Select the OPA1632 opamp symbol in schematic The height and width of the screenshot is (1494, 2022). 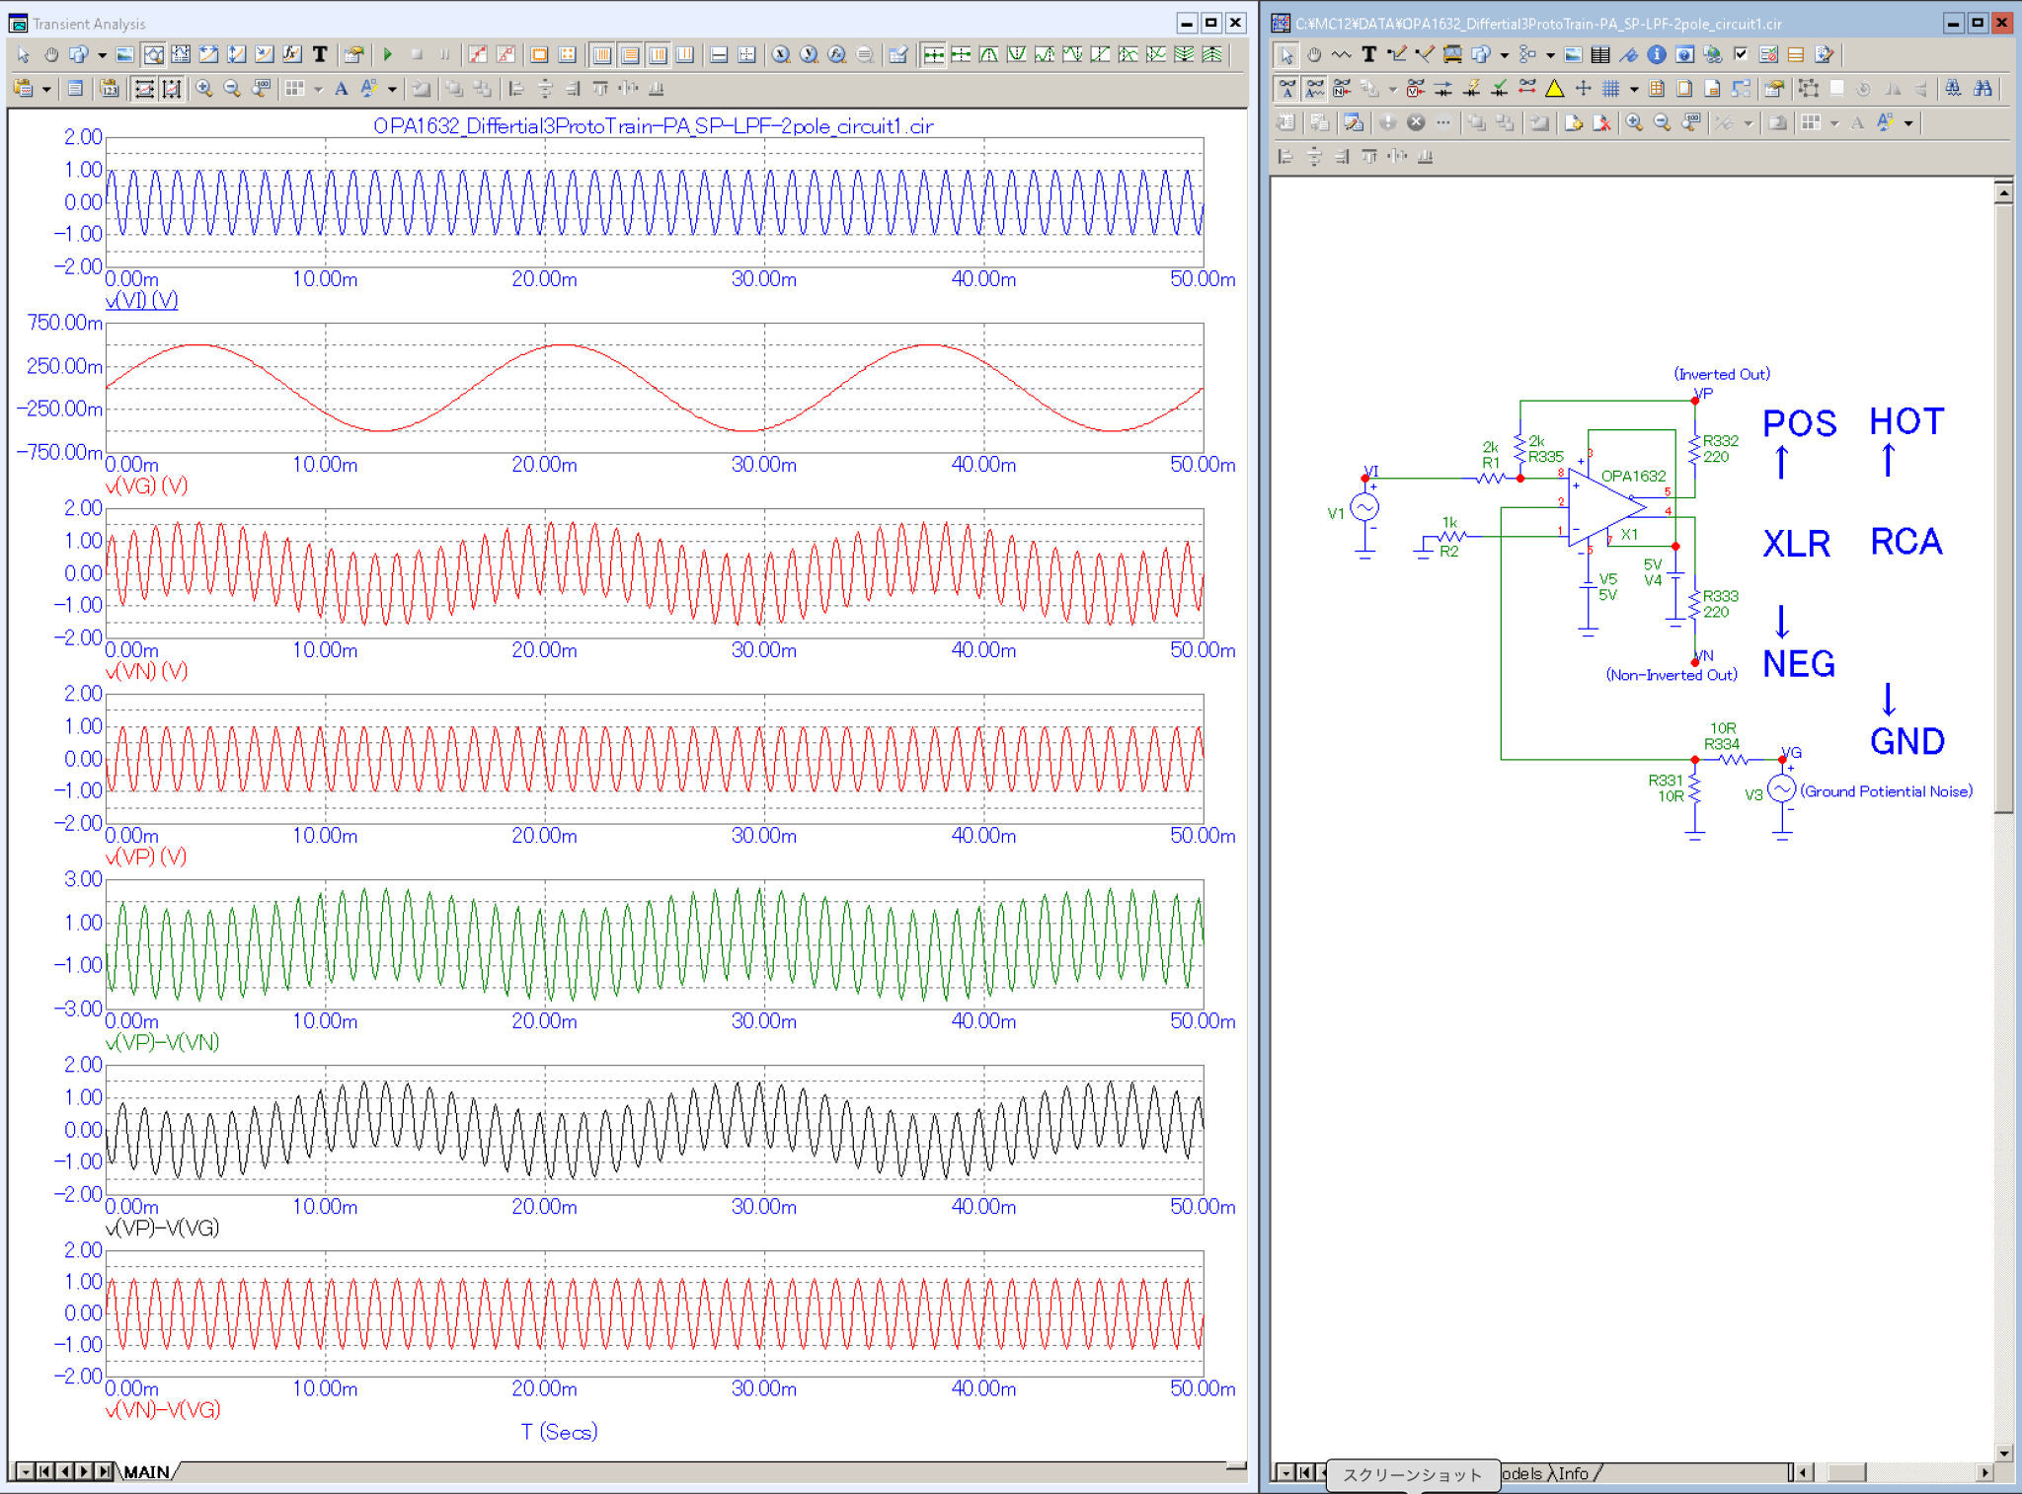pos(1607,508)
